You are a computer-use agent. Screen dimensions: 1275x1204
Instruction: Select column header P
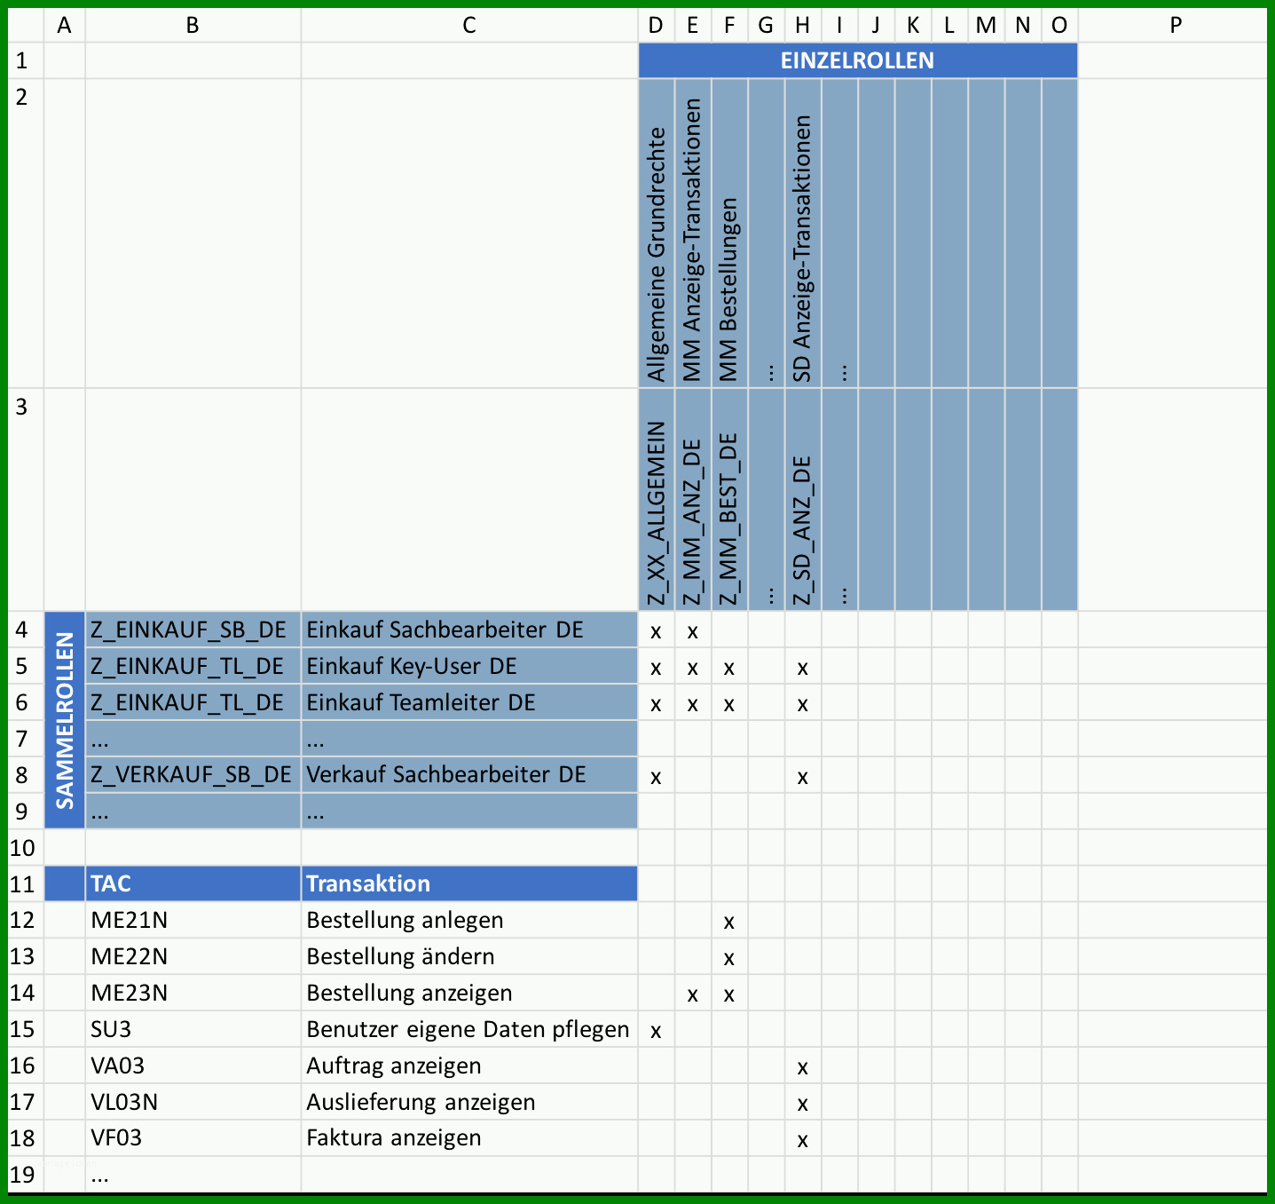[1175, 26]
